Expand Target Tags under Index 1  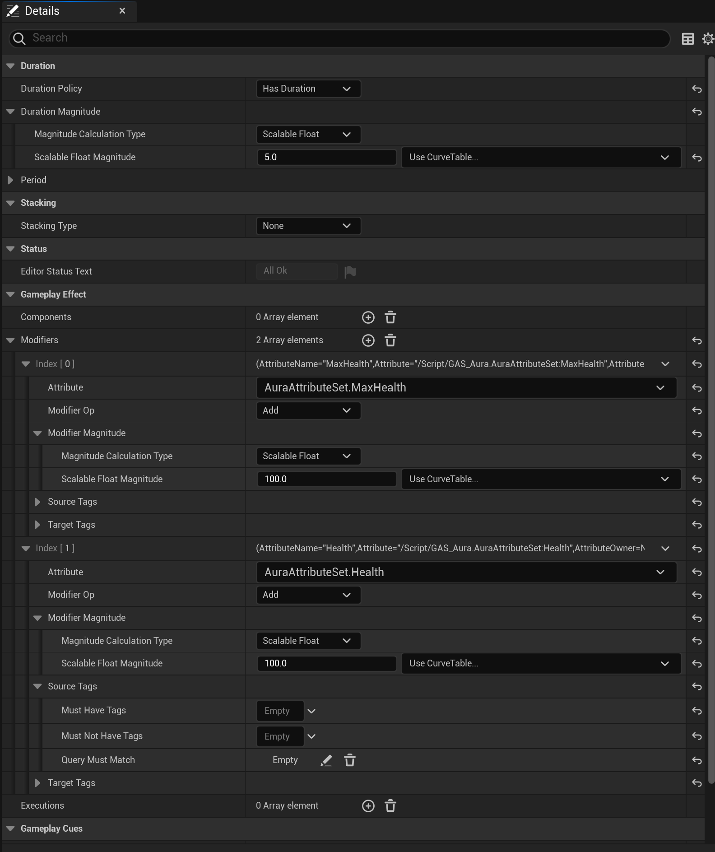(x=37, y=783)
